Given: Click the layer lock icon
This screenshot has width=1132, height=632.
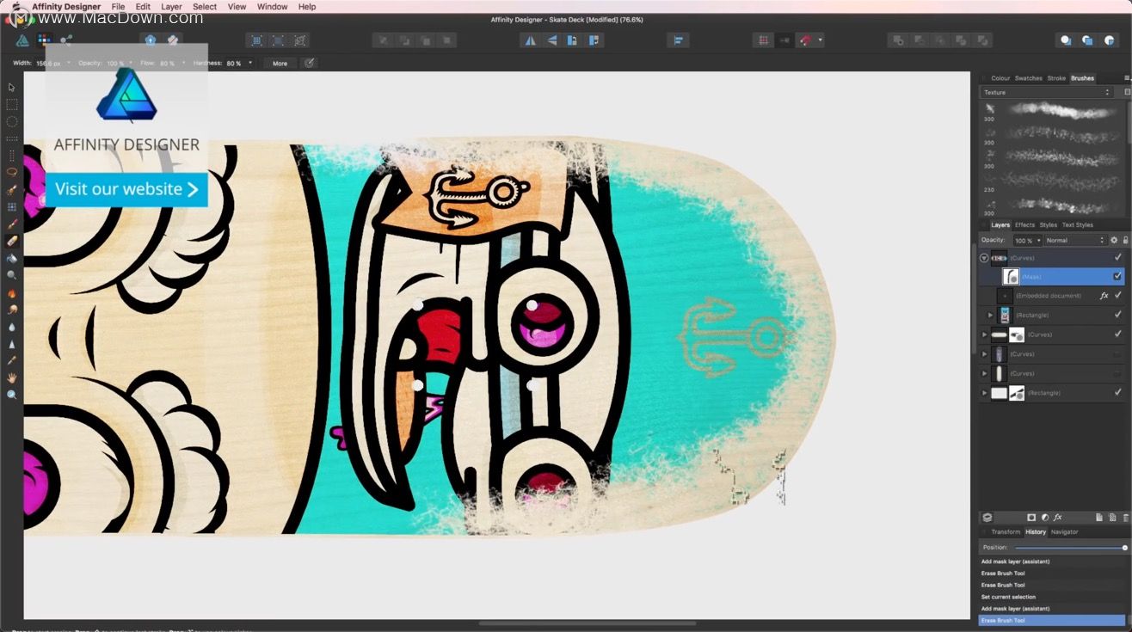Looking at the screenshot, I should pos(1126,240).
